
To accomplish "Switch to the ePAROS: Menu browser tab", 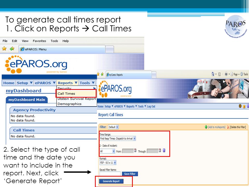I will tap(62, 49).
